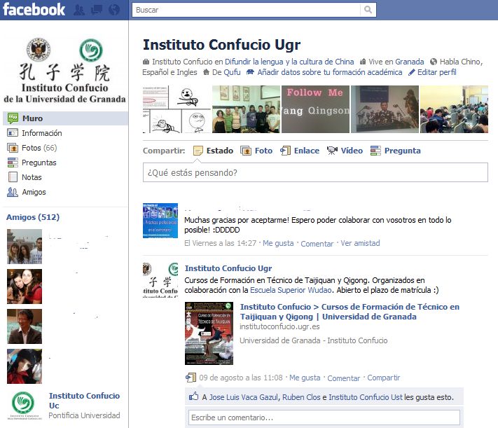Open the classroom audience photo thumbnail

454,109
